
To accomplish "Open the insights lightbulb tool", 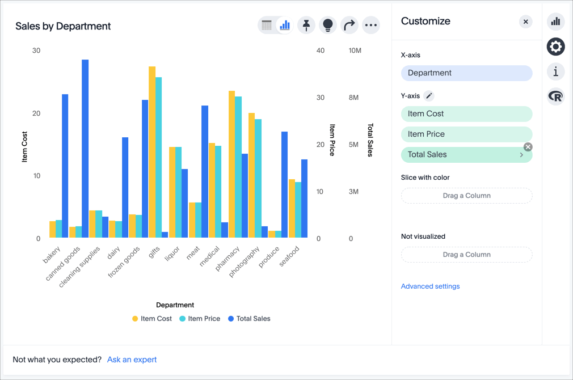I will tap(328, 25).
